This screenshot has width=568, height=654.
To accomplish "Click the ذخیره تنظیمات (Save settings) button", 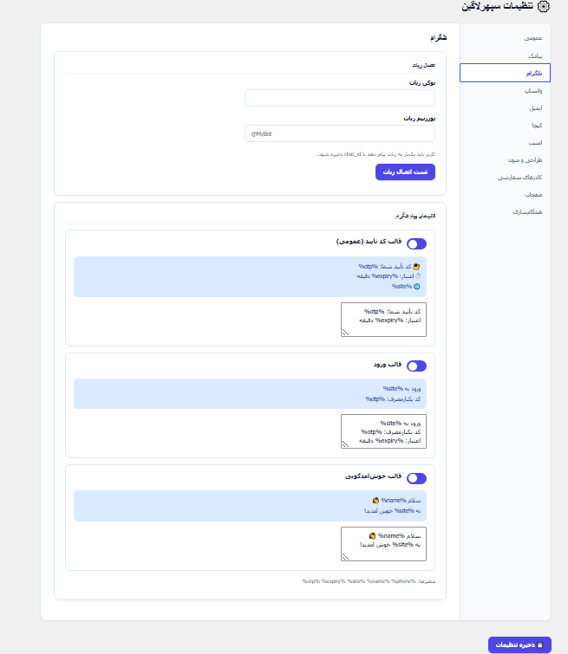I will pyautogui.click(x=519, y=644).
